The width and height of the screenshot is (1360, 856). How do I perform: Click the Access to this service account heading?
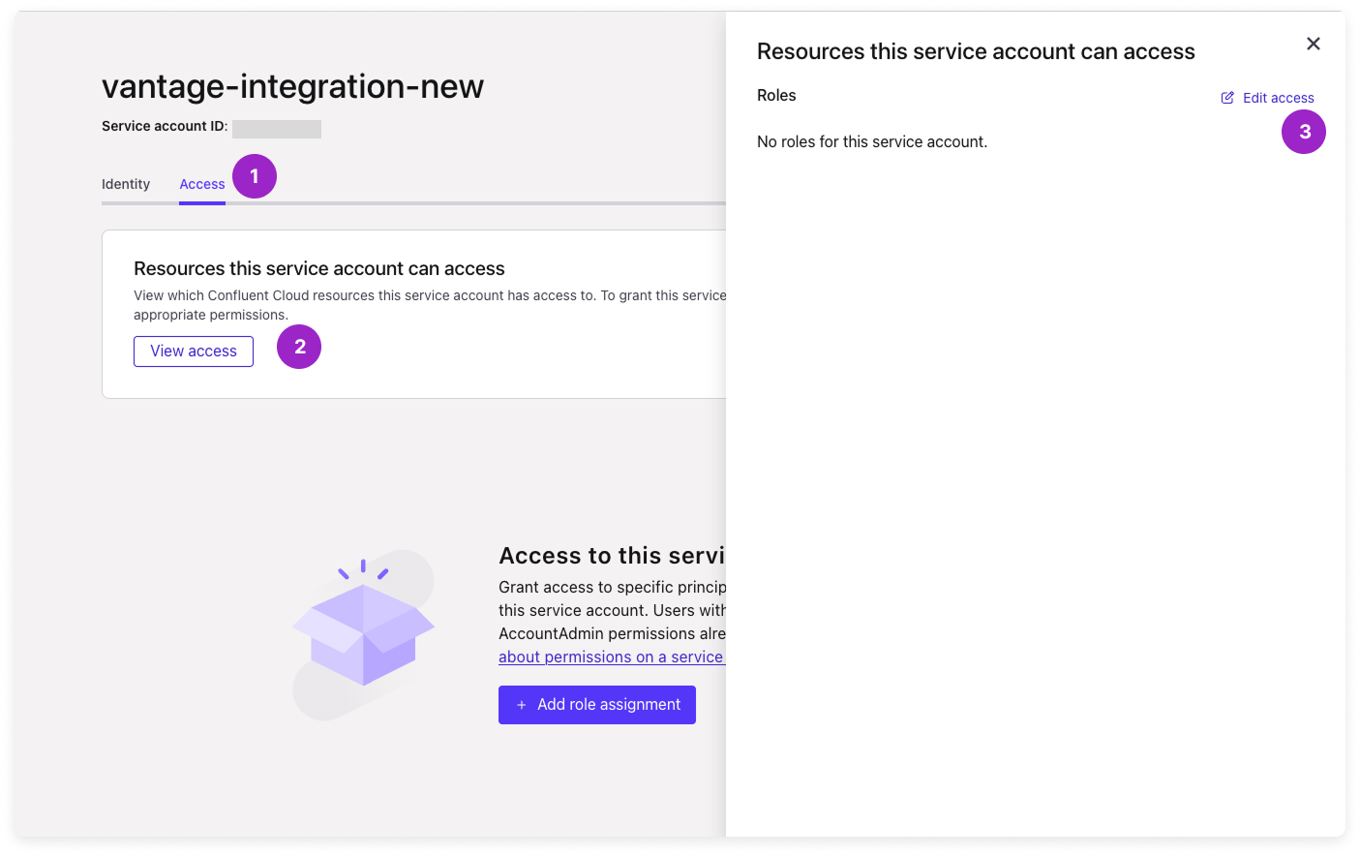[611, 556]
